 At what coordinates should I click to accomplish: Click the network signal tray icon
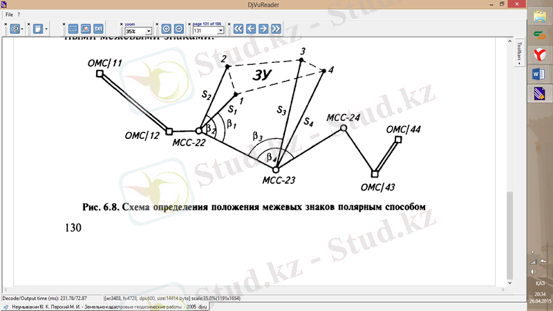533,262
